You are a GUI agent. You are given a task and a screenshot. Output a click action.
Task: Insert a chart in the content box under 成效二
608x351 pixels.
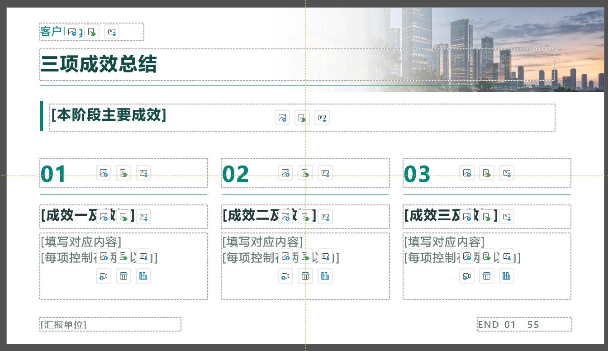(x=325, y=276)
